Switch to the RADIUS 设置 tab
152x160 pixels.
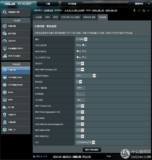coord(89,17)
